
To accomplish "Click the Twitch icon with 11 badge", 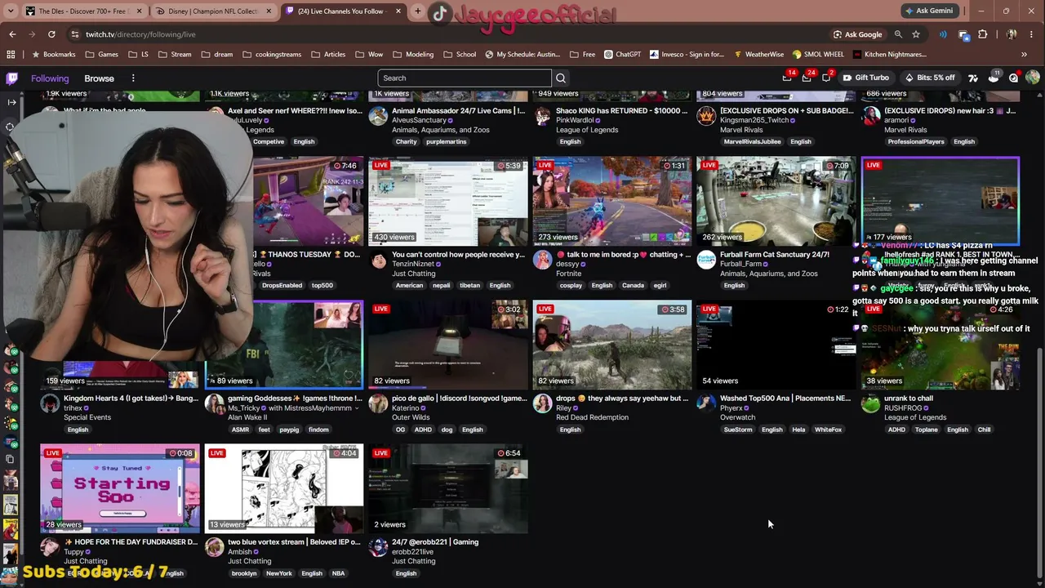I will coord(994,78).
